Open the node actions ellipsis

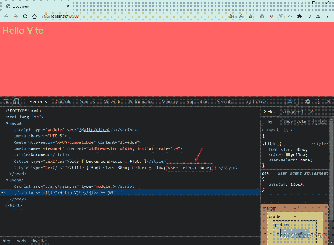pyautogui.click(x=3, y=192)
